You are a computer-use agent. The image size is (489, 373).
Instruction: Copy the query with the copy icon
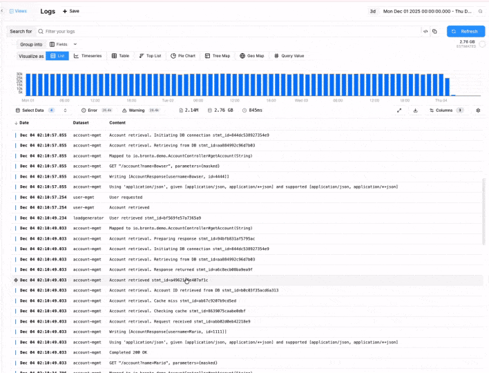pos(434,31)
